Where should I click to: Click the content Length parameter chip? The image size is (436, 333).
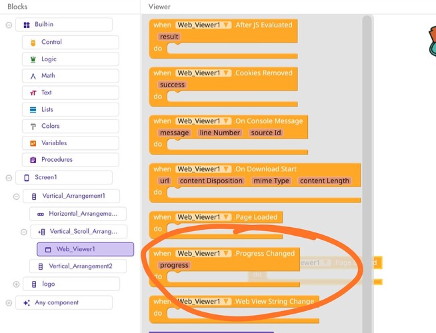(325, 180)
